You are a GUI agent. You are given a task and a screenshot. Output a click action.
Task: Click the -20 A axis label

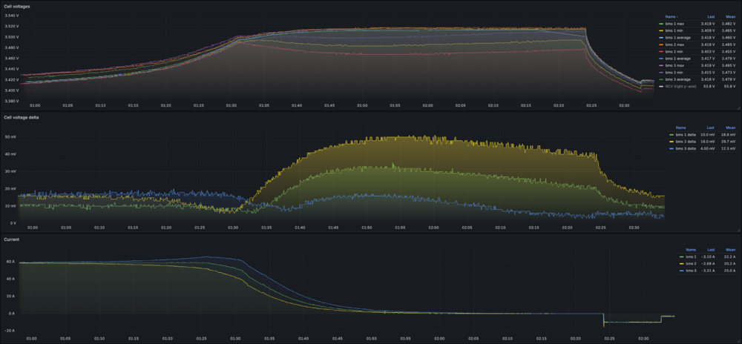pyautogui.click(x=10, y=331)
